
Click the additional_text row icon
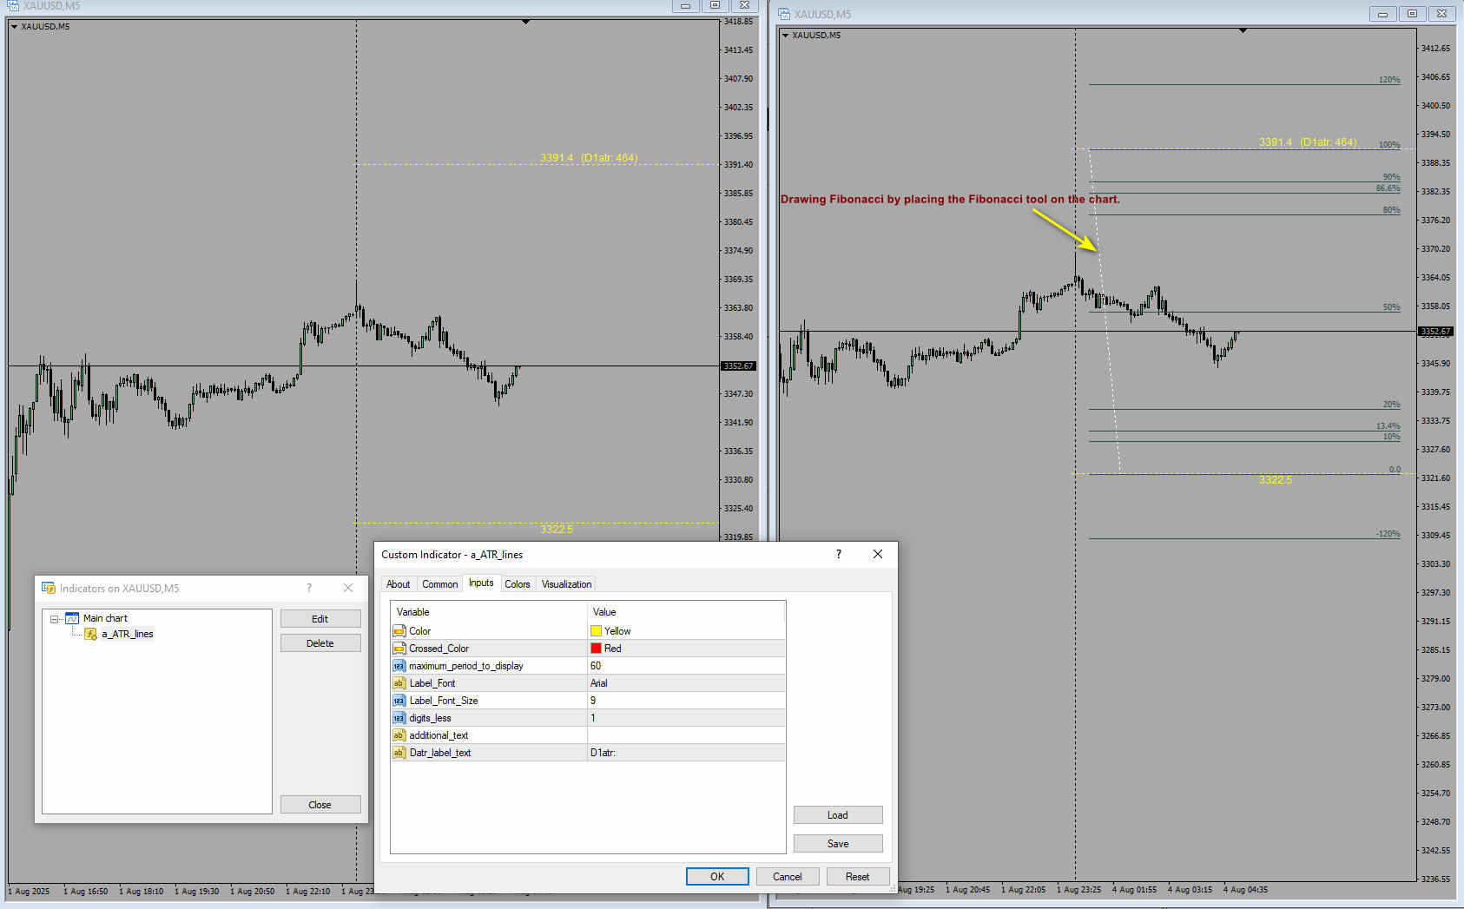(x=399, y=735)
